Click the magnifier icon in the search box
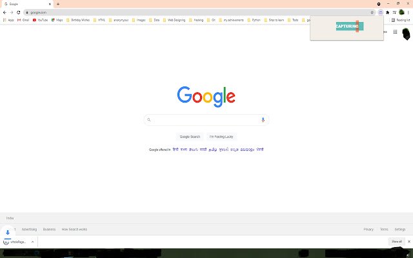The width and height of the screenshot is (413, 258). (149, 120)
